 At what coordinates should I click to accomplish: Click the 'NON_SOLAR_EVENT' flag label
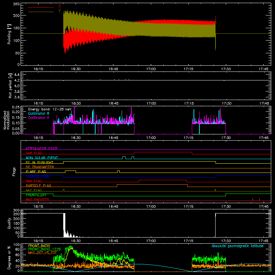coord(42,158)
